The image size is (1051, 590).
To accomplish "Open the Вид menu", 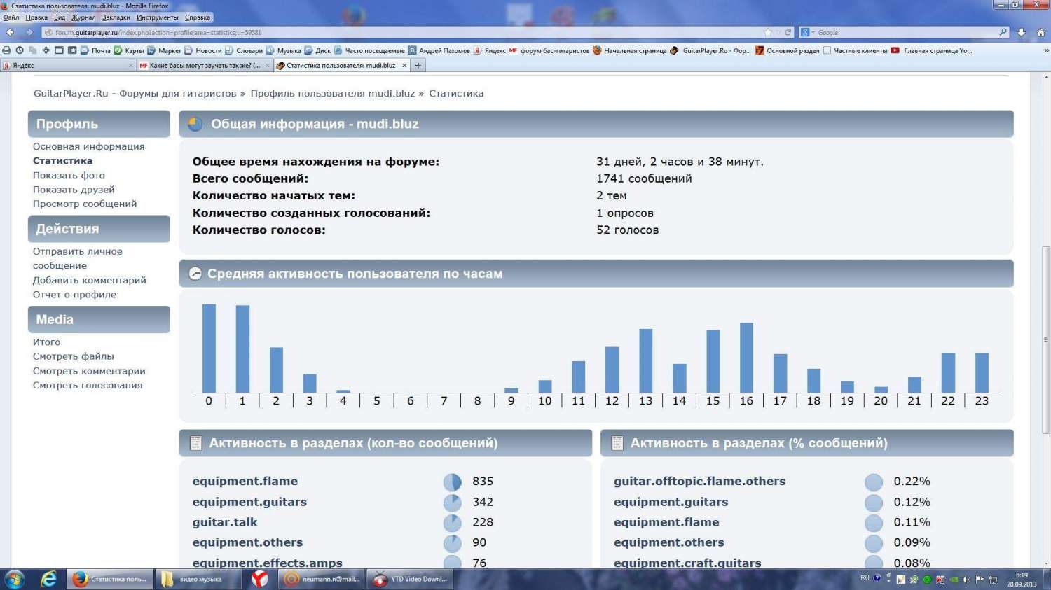I will click(x=60, y=17).
